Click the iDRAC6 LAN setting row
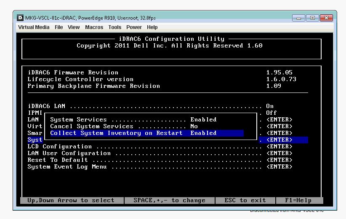 (x=151, y=106)
